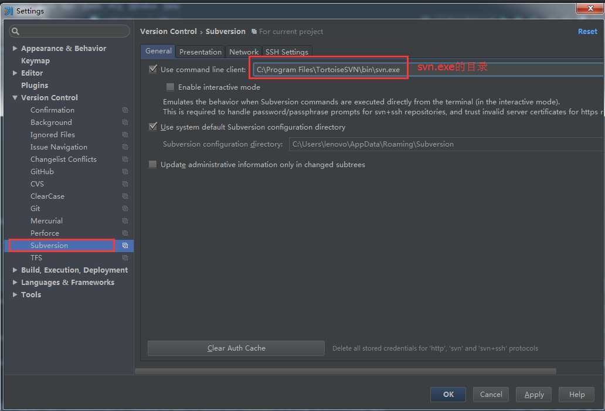Click the project-level icon beside Mercurial
605x411 pixels.
(125, 220)
